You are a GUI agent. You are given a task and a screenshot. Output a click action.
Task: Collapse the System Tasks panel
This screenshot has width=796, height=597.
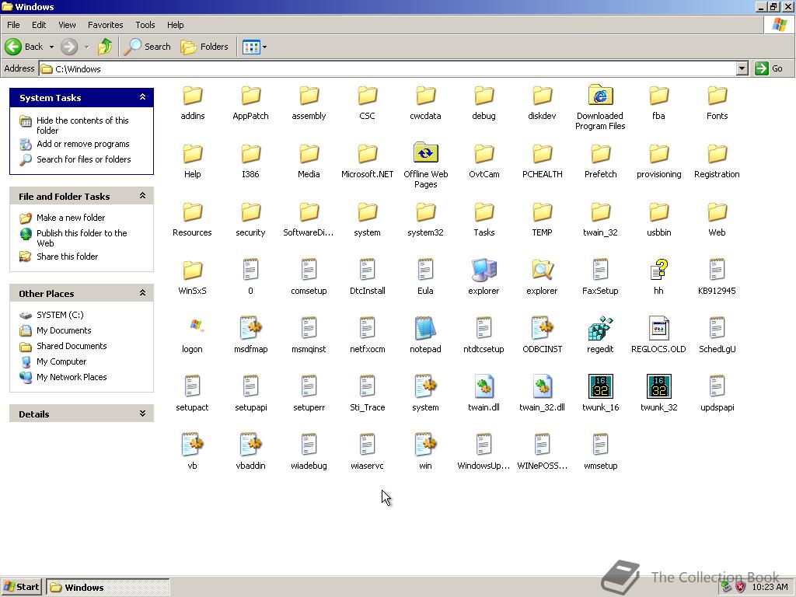pos(143,97)
